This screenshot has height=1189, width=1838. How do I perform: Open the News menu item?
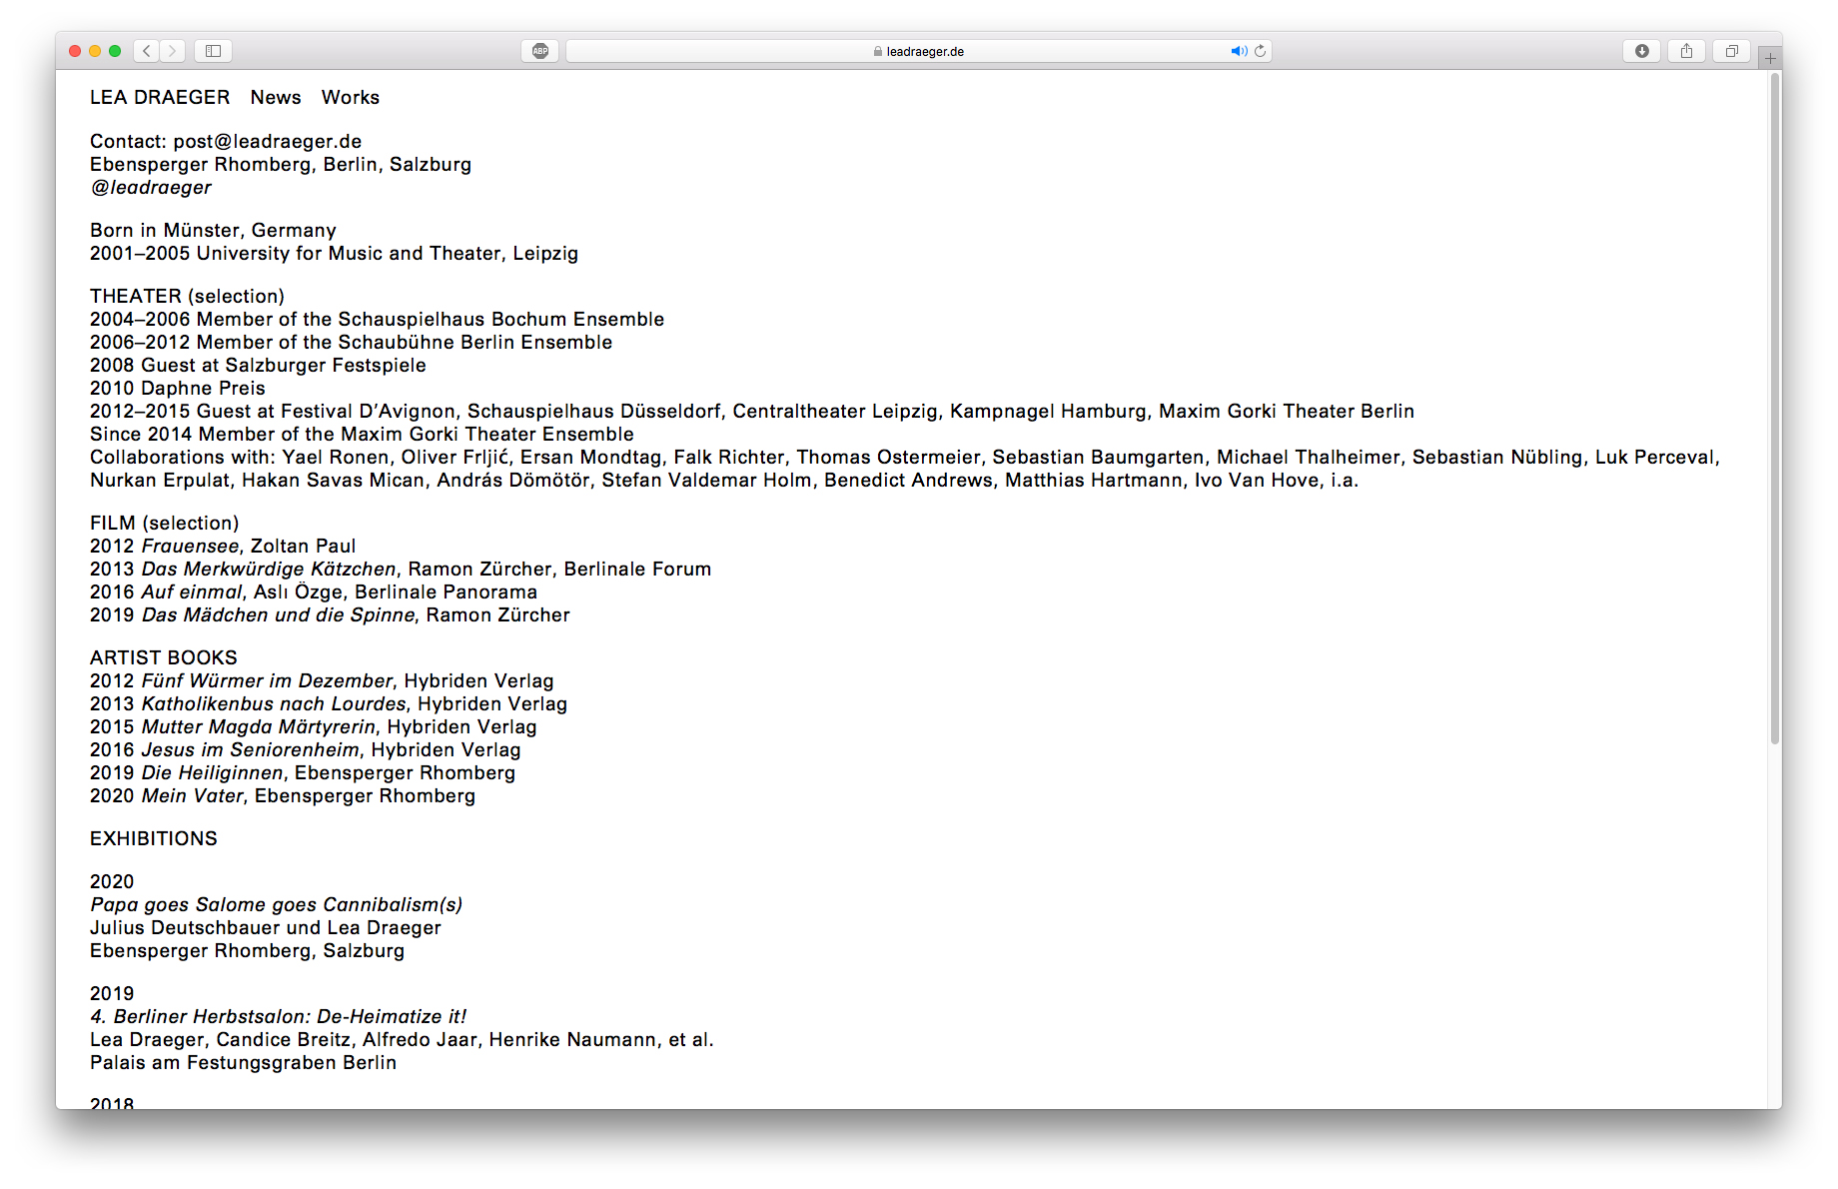tap(276, 97)
